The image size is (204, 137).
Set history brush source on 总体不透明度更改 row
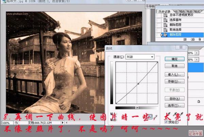point(159,15)
